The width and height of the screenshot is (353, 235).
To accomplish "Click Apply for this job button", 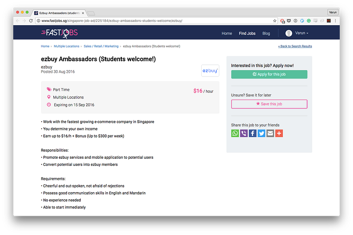I will coord(269,74).
